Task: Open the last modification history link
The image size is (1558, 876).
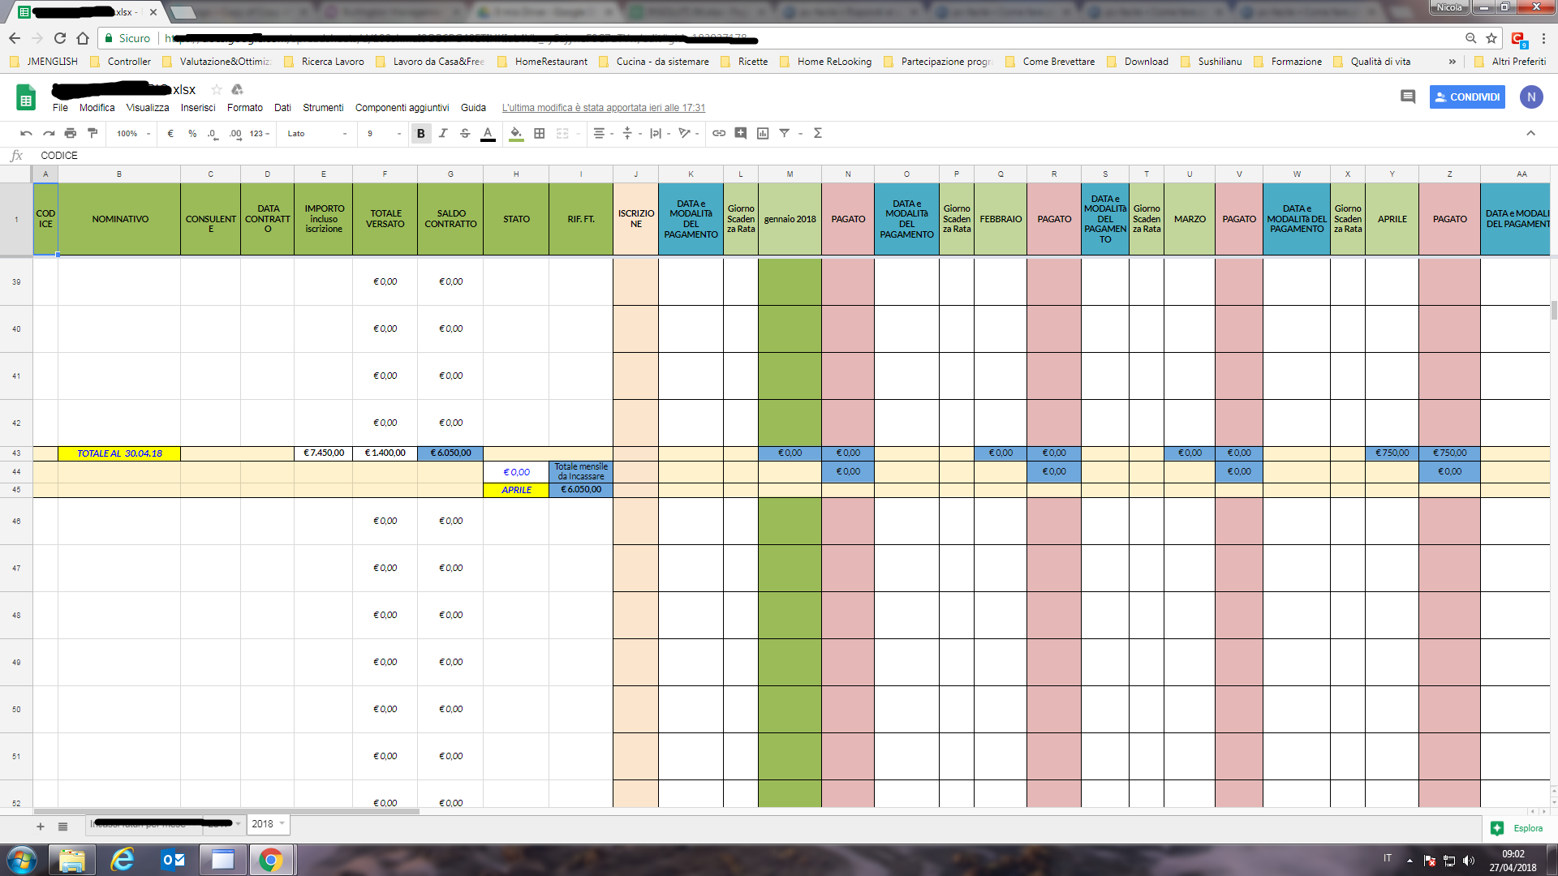Action: tap(603, 107)
